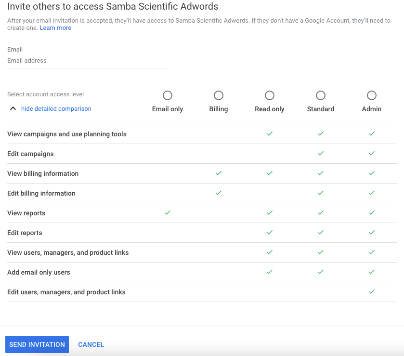The height and width of the screenshot is (356, 404).
Task: Open the Learn more link
Action: point(55,28)
